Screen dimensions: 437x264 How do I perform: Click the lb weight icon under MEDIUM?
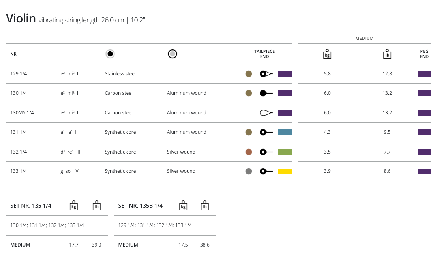click(387, 54)
